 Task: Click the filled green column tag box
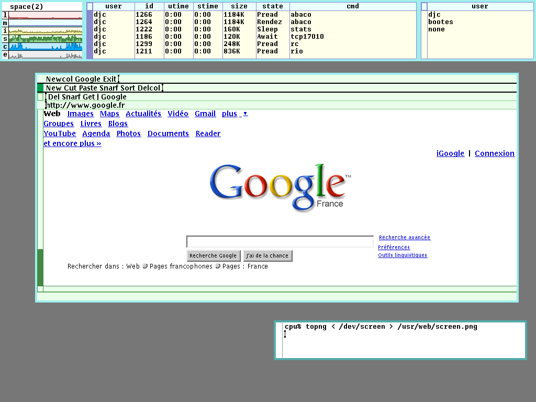(x=40, y=88)
